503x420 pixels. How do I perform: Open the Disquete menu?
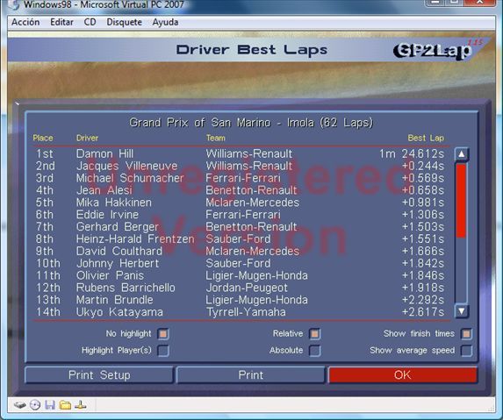click(125, 22)
